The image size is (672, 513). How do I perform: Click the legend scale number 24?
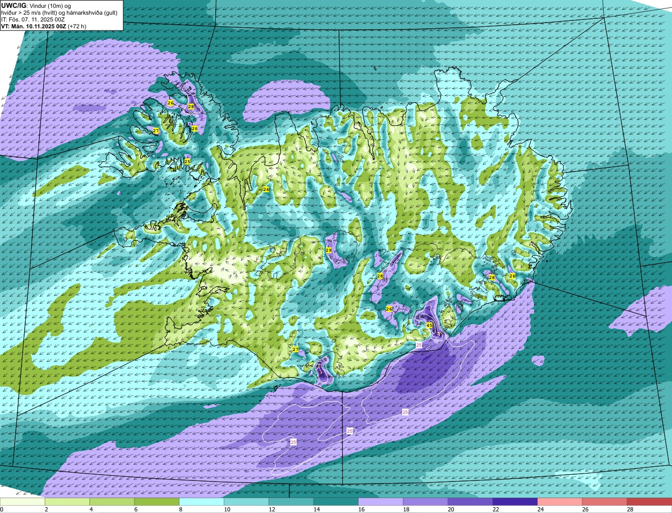pyautogui.click(x=540, y=509)
